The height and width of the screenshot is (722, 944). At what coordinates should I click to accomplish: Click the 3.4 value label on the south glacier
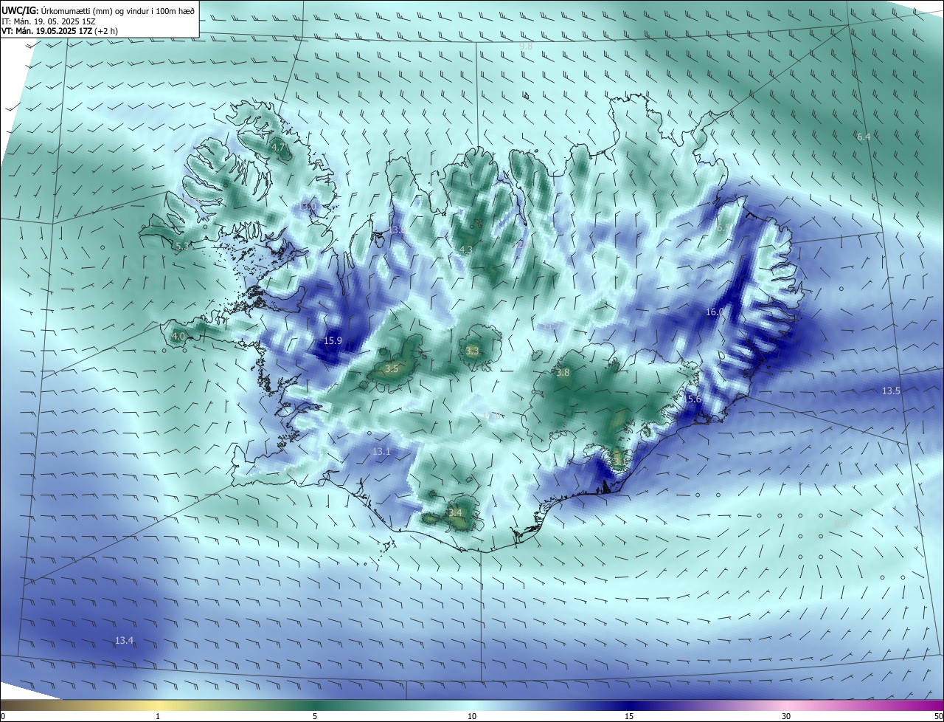click(x=455, y=512)
